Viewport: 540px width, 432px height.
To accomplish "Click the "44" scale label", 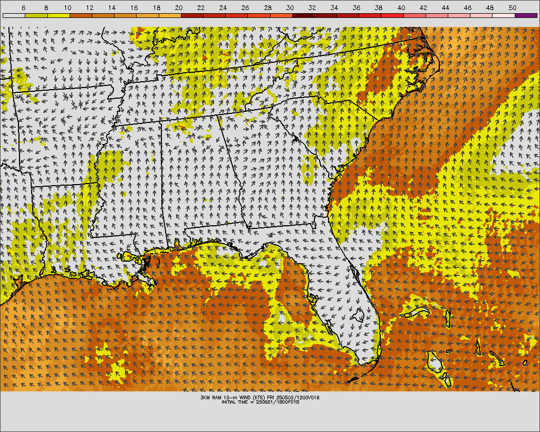I will pyautogui.click(x=446, y=7).
